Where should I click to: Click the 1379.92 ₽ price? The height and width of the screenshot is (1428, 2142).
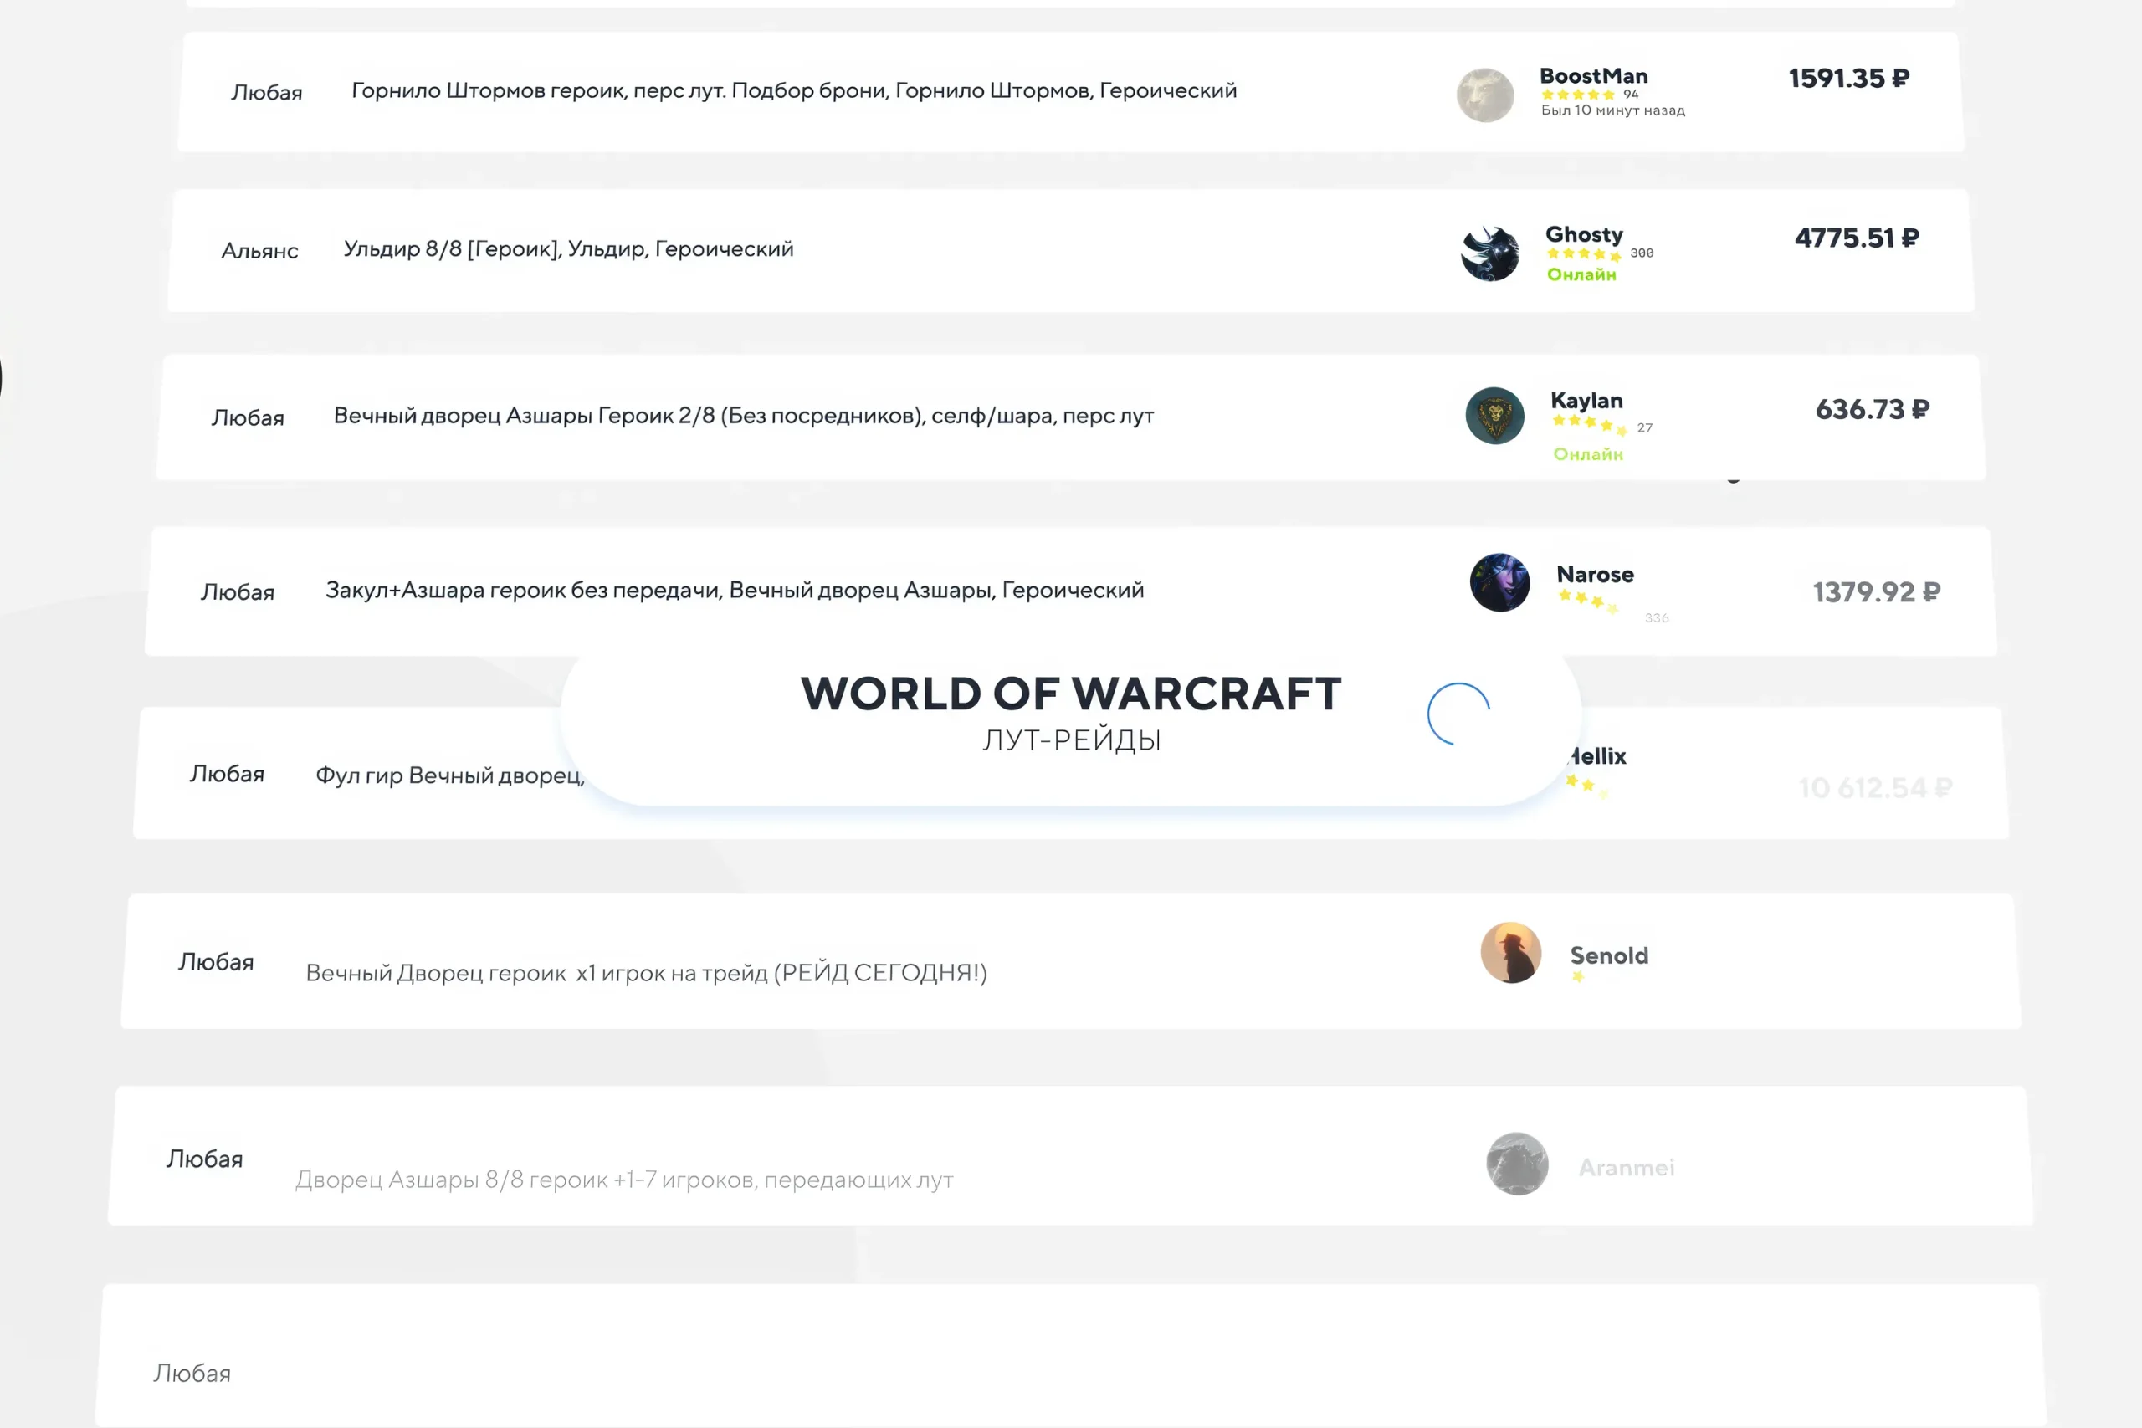point(1876,593)
